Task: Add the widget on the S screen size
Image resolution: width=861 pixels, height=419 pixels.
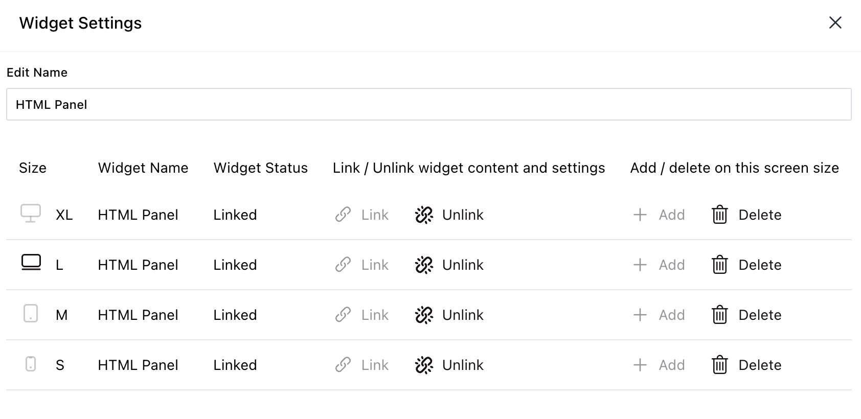Action: [672, 365]
